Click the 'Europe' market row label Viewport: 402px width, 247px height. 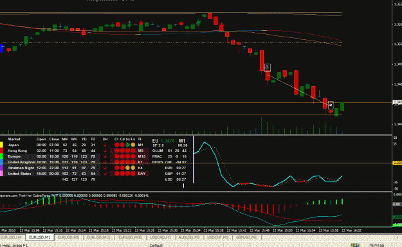(x=14, y=156)
